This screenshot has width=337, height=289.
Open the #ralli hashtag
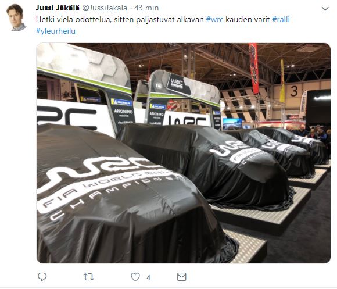281,19
